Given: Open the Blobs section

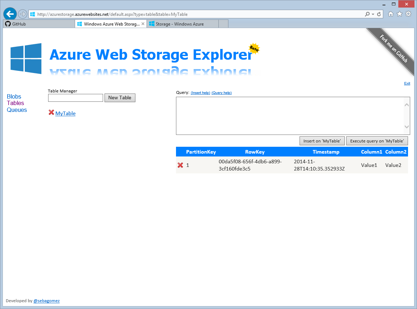Looking at the screenshot, I should point(14,96).
